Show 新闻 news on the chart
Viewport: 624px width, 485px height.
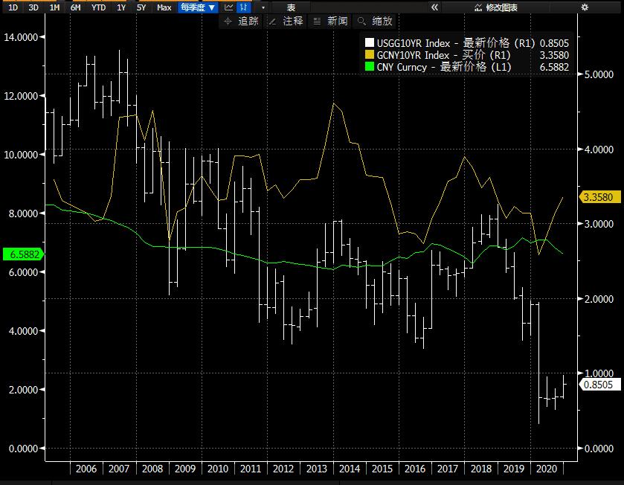point(330,22)
